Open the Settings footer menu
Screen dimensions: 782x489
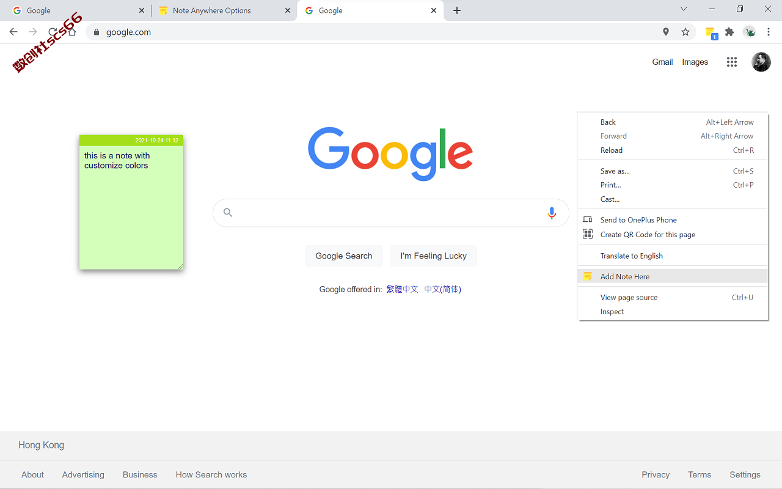(745, 475)
